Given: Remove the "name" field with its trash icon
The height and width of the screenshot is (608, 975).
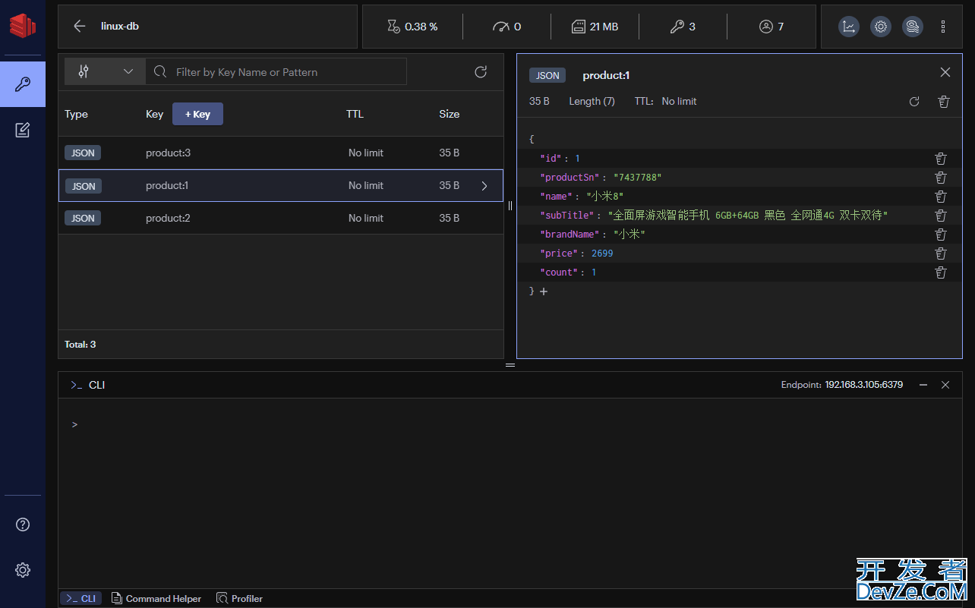Looking at the screenshot, I should click(941, 197).
